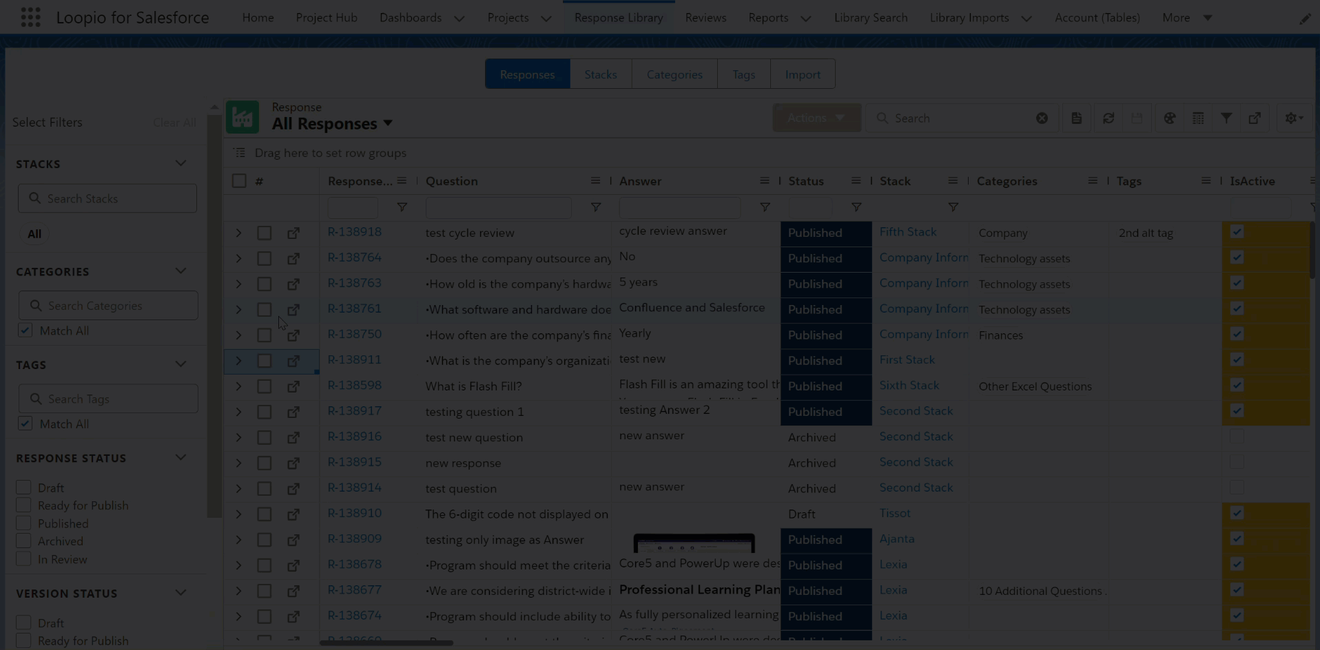The image size is (1320, 650).
Task: Check Archived under Response Status
Action: [23, 541]
